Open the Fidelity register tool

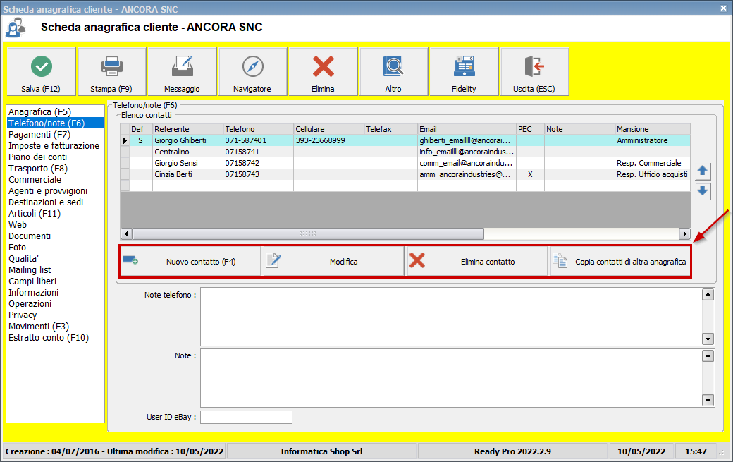pos(464,71)
